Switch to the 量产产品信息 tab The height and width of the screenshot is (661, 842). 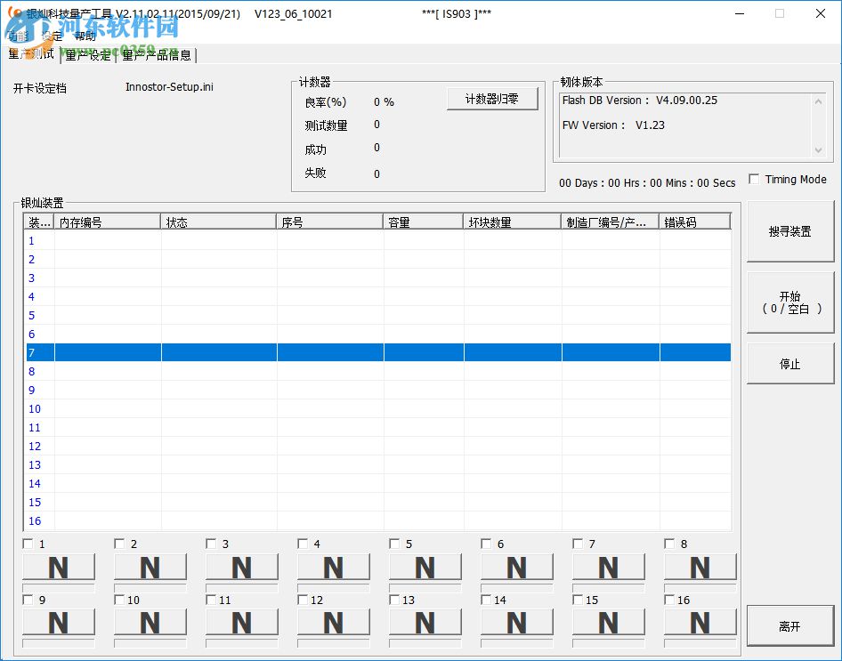[157, 55]
